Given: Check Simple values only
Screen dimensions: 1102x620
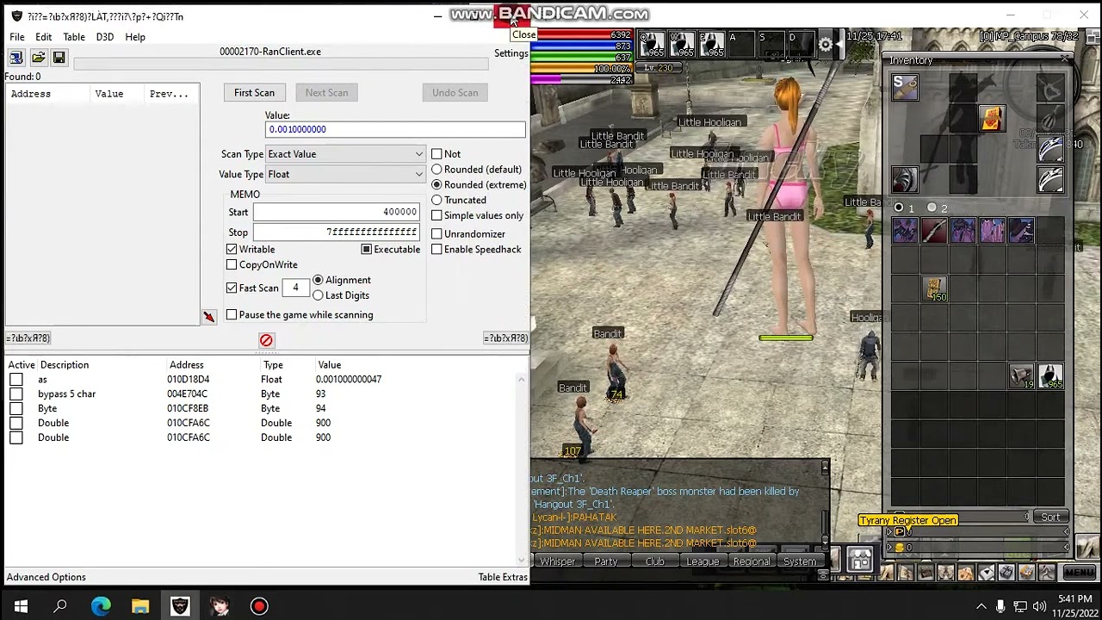Looking at the screenshot, I should (x=436, y=216).
